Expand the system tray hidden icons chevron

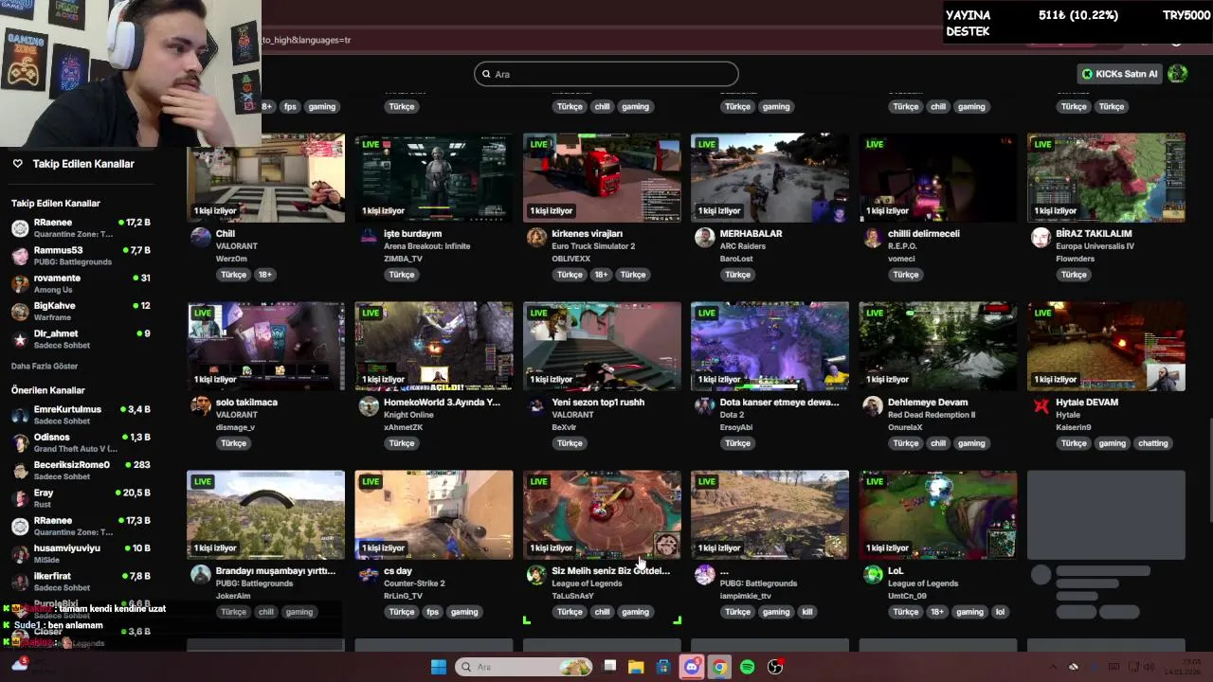1055,667
